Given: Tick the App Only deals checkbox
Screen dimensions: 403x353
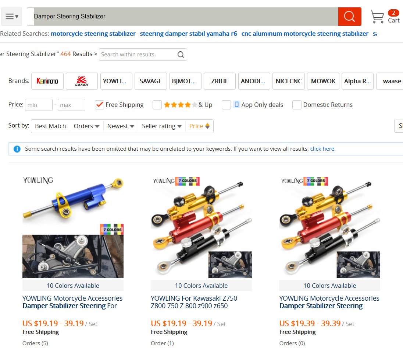Looking at the screenshot, I should (x=226, y=105).
